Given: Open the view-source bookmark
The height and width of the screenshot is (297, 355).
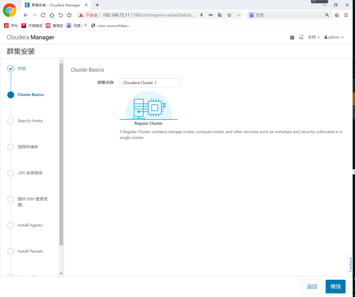Looking at the screenshot, I should (x=110, y=26).
